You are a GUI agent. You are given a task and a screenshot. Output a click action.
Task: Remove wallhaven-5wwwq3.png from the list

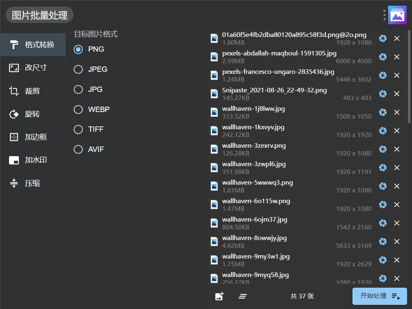[x=397, y=186]
